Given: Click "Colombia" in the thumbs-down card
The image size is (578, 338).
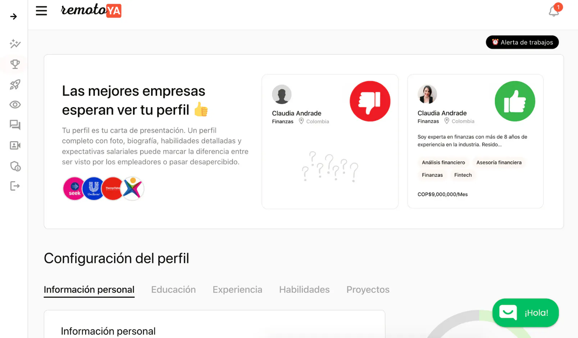Looking at the screenshot, I should coord(318,121).
